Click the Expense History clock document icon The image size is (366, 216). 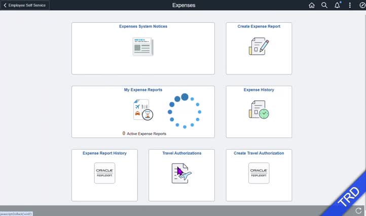click(x=259, y=110)
